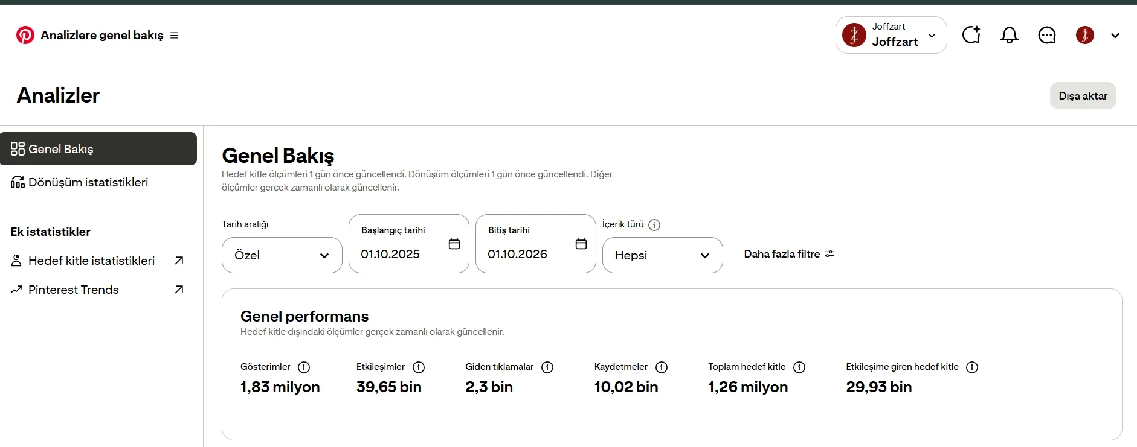Image resolution: width=1137 pixels, height=447 pixels.
Task: Open Tarih aralığı Özel dropdown
Action: 282,255
